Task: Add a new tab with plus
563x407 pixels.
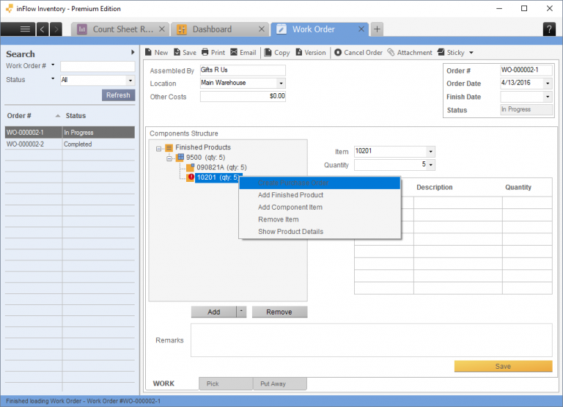Action: tap(377, 29)
